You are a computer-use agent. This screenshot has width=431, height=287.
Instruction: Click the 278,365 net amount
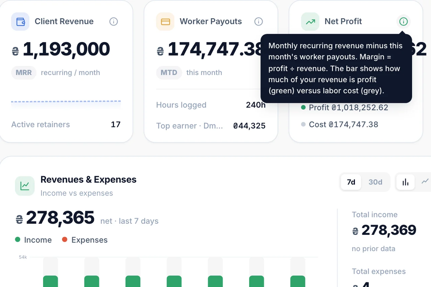coord(55,218)
